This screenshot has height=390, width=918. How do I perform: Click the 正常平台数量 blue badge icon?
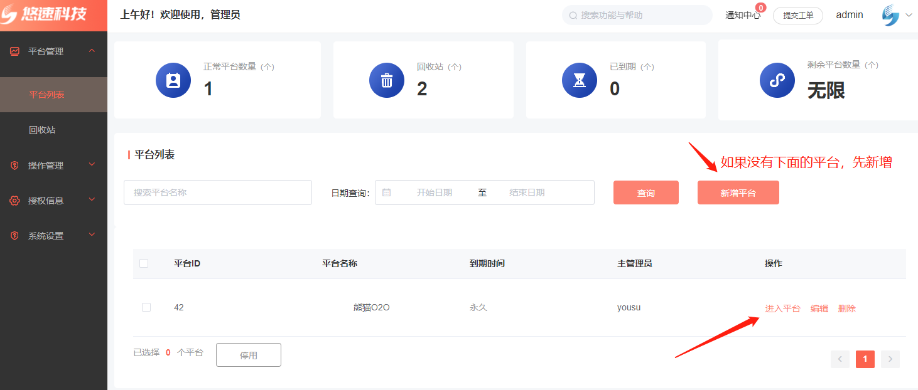[173, 80]
